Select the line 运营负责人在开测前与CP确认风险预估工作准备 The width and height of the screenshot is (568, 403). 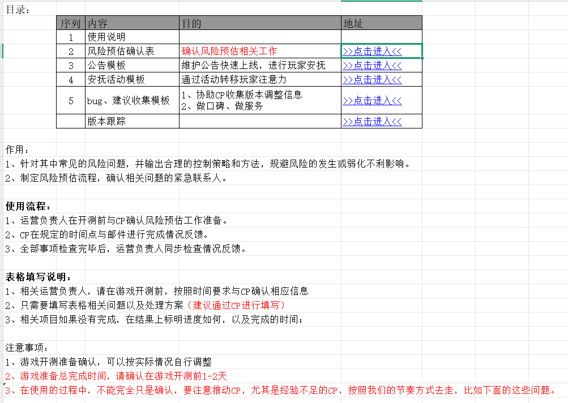pos(117,221)
